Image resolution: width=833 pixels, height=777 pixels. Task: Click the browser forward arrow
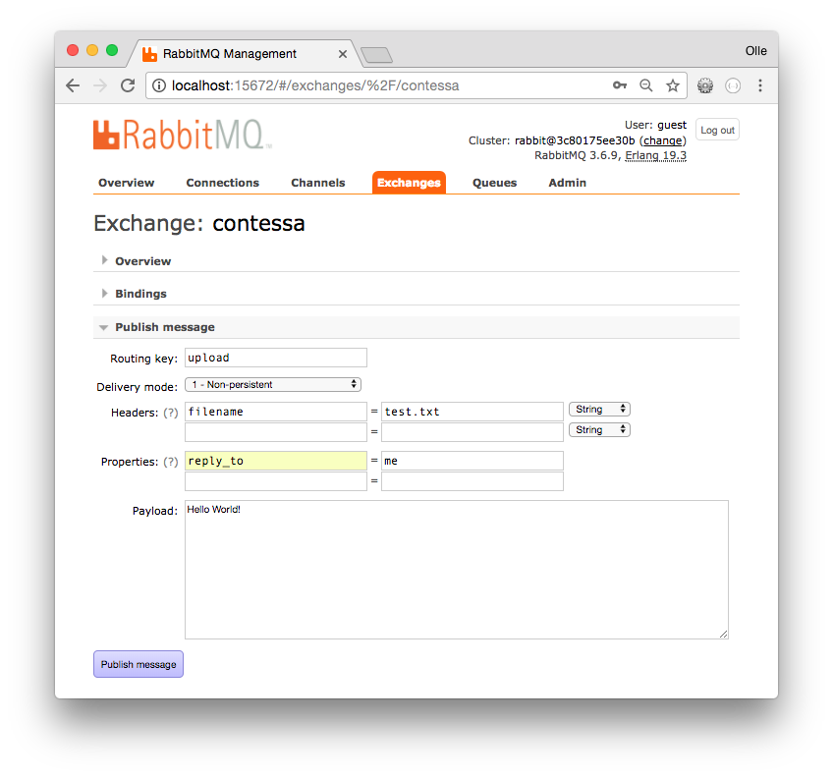[x=100, y=85]
